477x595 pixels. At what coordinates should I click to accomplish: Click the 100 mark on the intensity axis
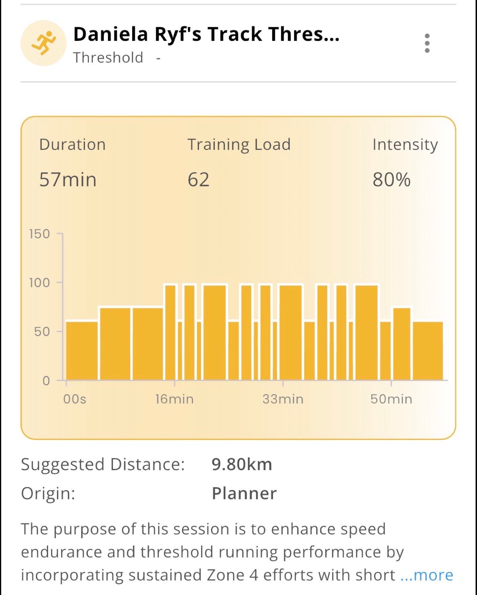[x=39, y=283]
